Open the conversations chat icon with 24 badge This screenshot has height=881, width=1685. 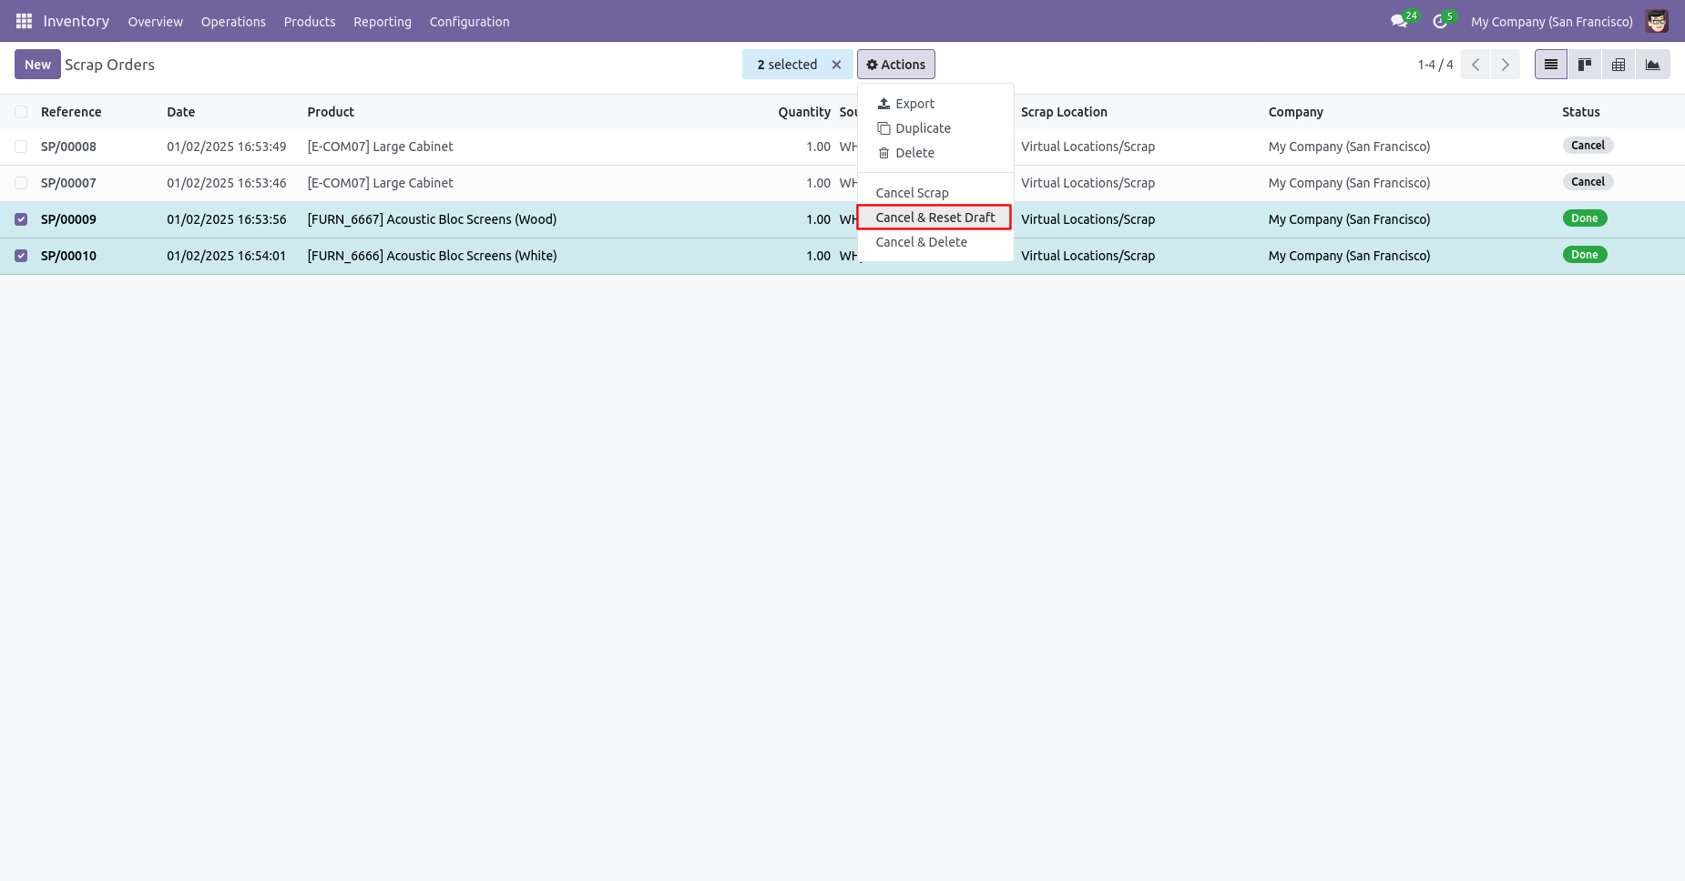(x=1404, y=20)
